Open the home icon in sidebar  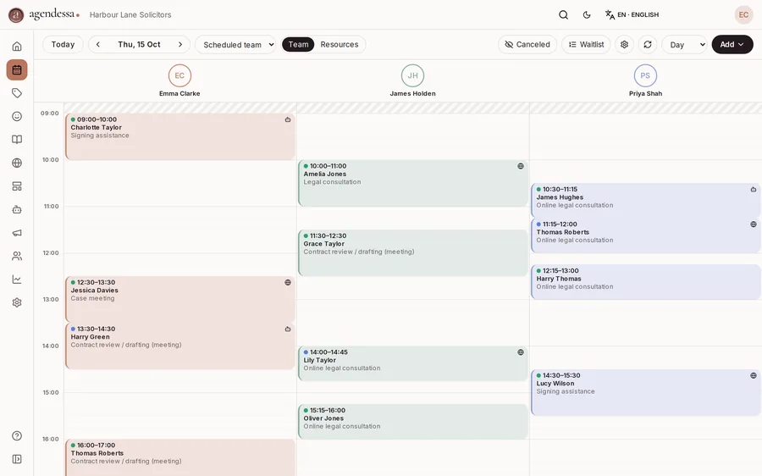[17, 47]
